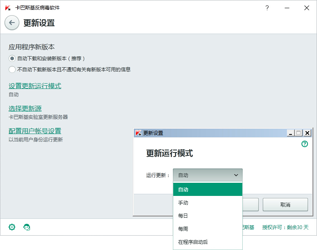Open settings via the gear icon
This screenshot has width=317, height=250.
point(12,227)
